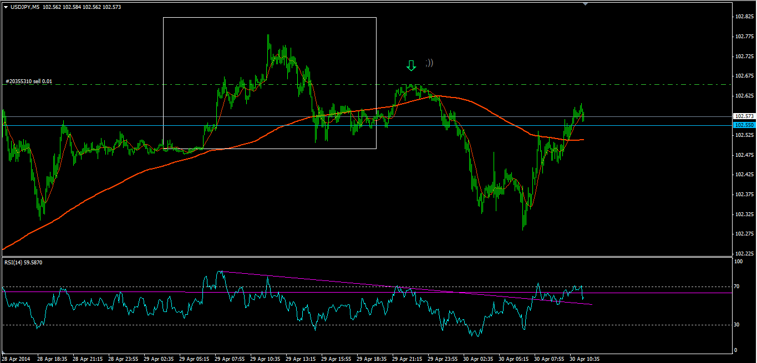Click the 102.775 price axis label
The image size is (757, 363).
pos(744,37)
